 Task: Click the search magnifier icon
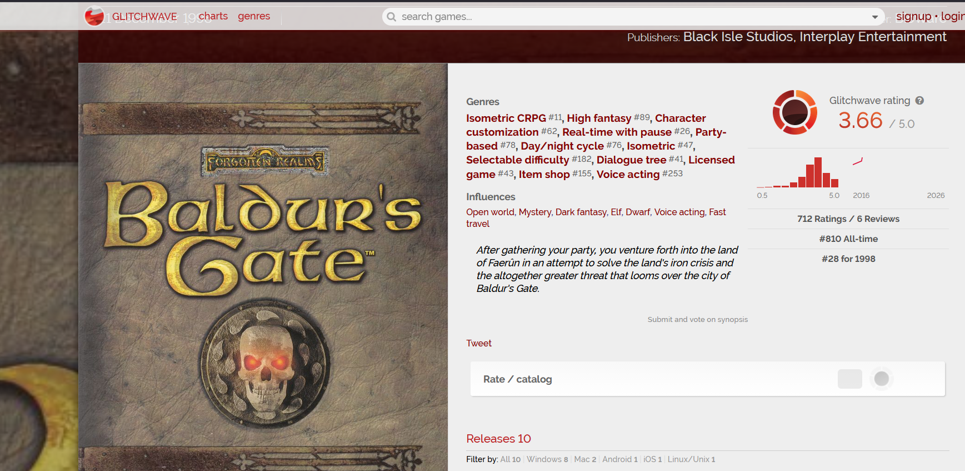pyautogui.click(x=392, y=17)
